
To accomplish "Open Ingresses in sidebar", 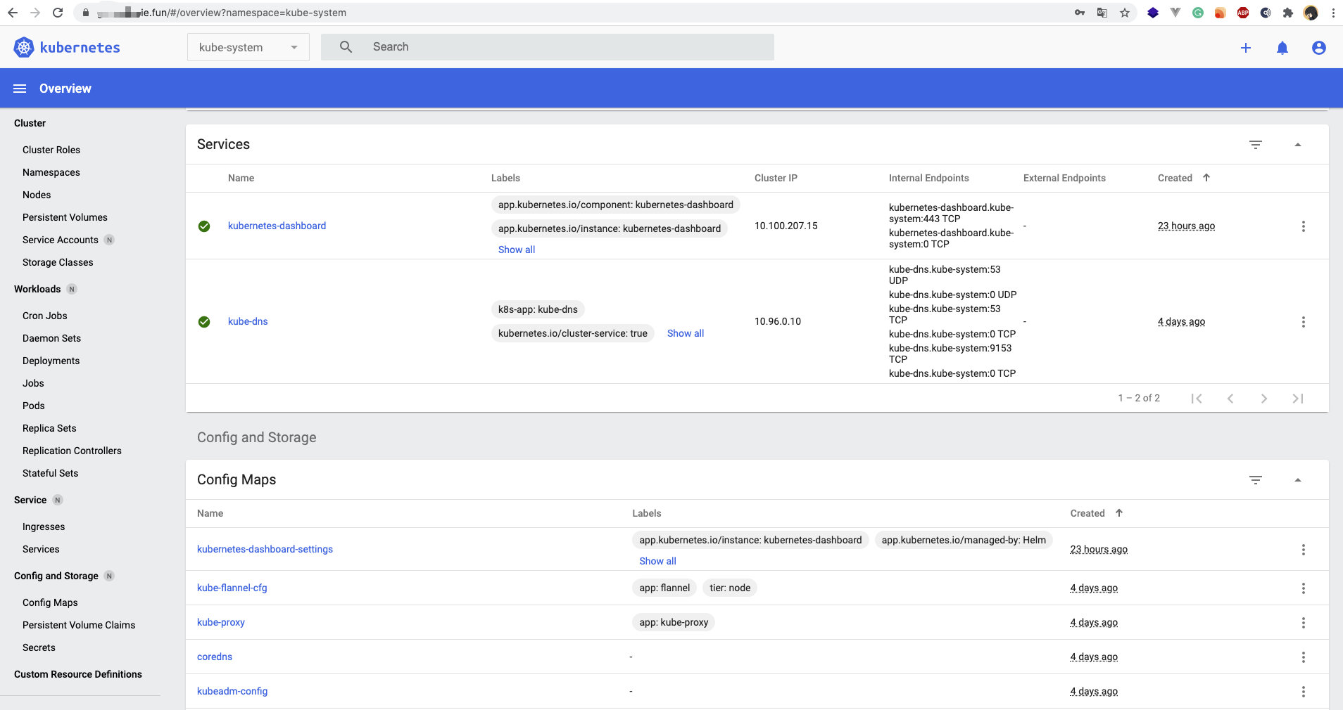I will point(44,527).
